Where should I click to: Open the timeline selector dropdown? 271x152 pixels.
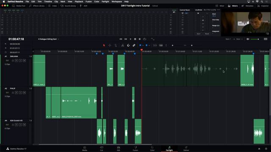click(x=49, y=39)
